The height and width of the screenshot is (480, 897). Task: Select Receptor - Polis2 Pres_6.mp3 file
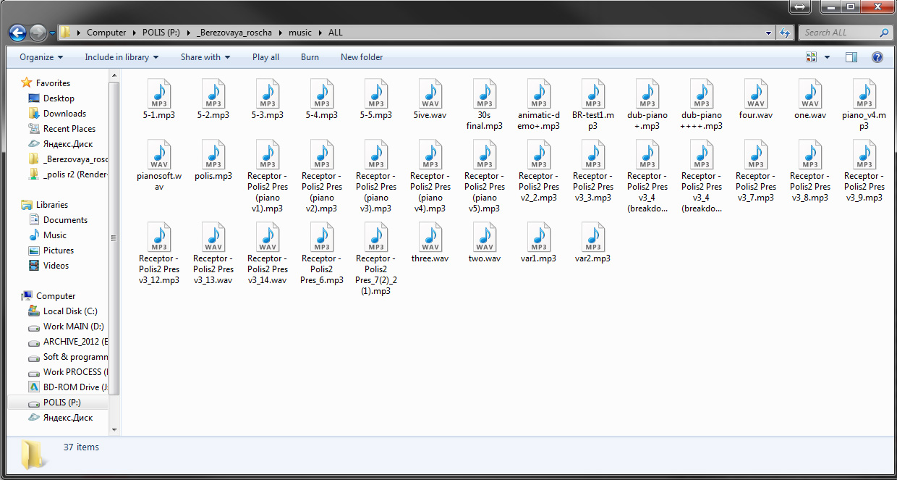pos(322,253)
